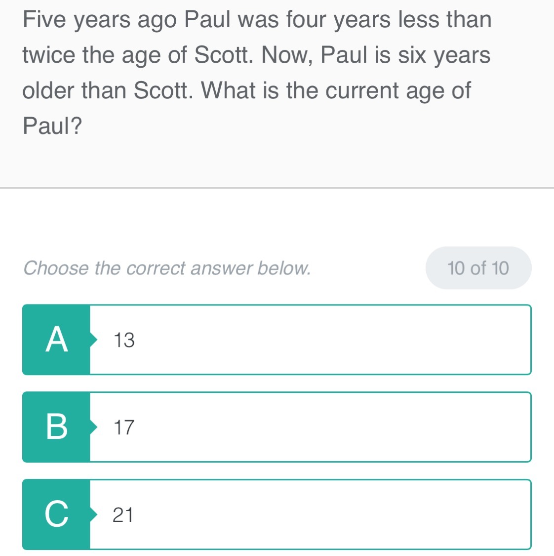Select the answer text 13
Screen dimensions: 554x556
click(124, 340)
